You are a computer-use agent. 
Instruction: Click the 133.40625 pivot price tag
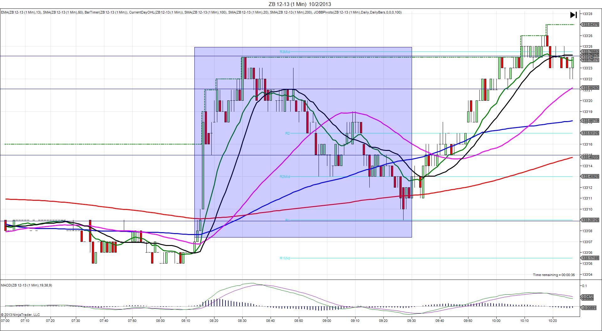click(590, 177)
